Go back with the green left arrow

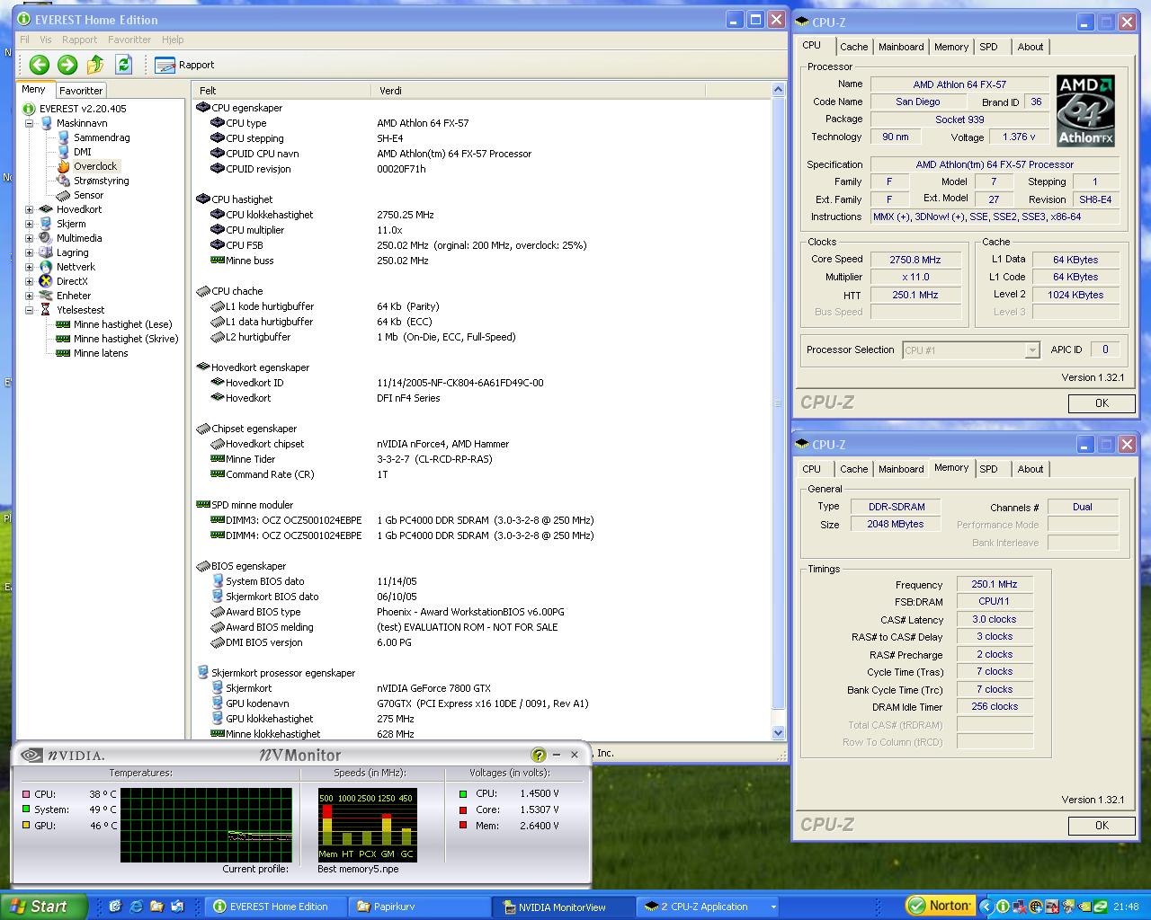coord(39,65)
